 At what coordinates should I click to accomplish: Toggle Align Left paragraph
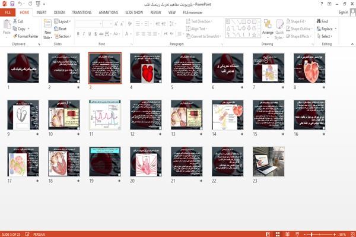pos(138,34)
